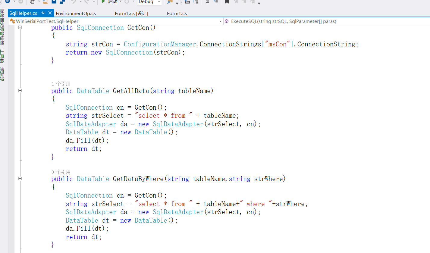Image resolution: width=430 pixels, height=253 pixels.
Task: Close the SqlHelper.cs tab
Action: tap(50, 13)
